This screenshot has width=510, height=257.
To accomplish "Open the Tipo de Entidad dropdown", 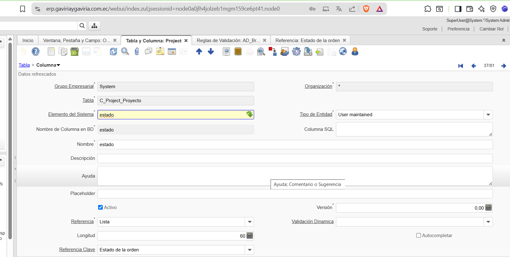I will (x=488, y=115).
